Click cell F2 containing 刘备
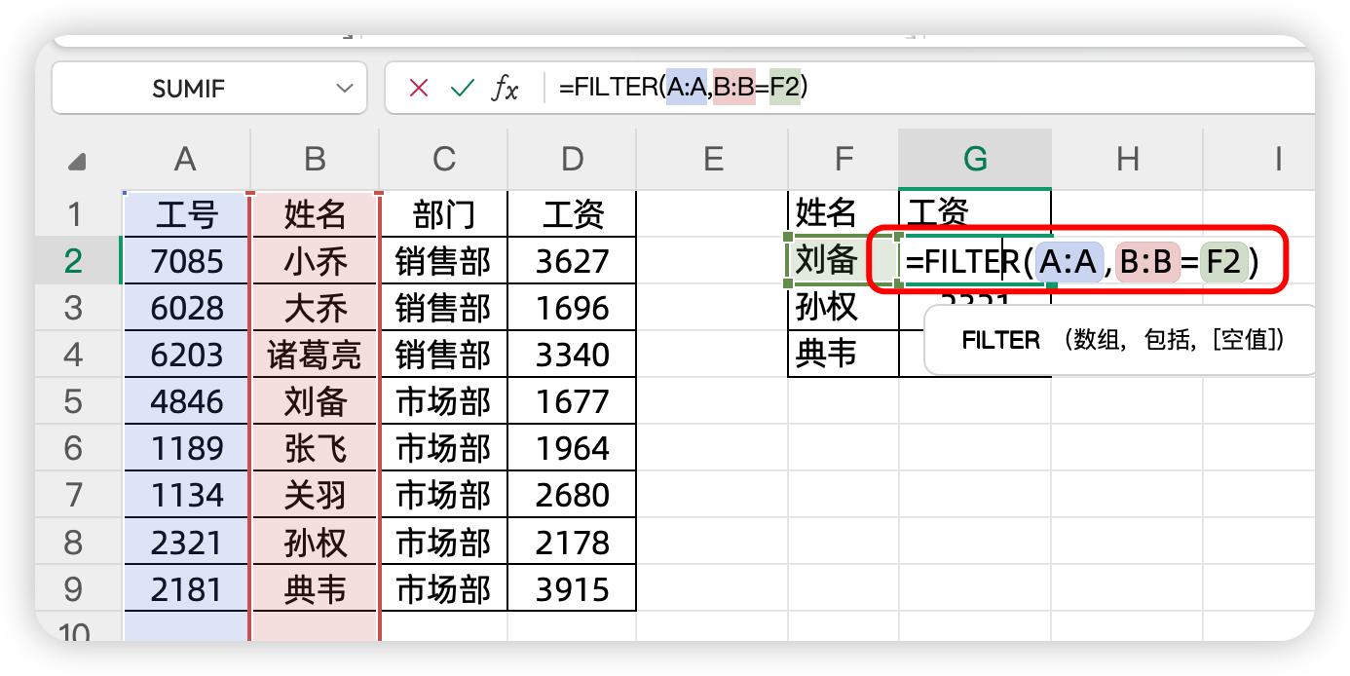The height and width of the screenshot is (676, 1350). tap(828, 260)
